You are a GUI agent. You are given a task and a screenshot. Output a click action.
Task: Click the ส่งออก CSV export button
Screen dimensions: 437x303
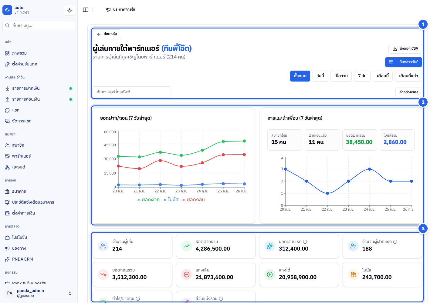pos(405,49)
